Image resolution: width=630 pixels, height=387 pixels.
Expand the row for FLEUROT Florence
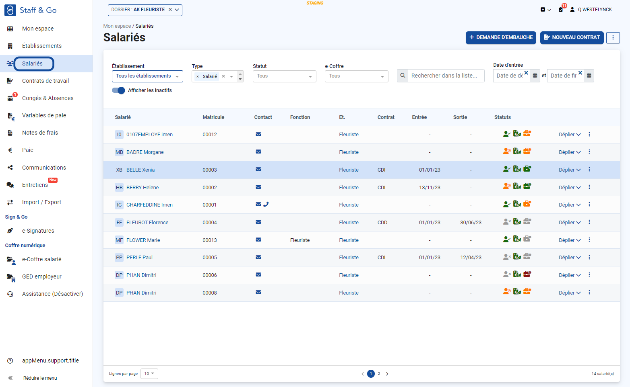570,223
